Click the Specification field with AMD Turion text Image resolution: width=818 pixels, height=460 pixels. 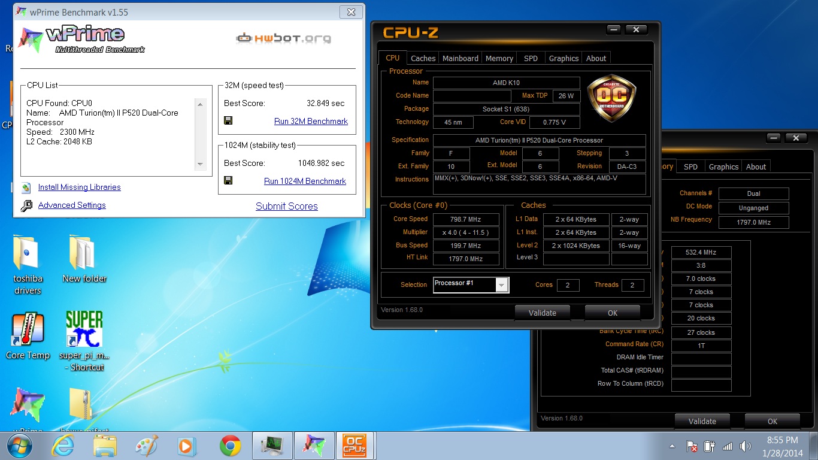pos(540,140)
